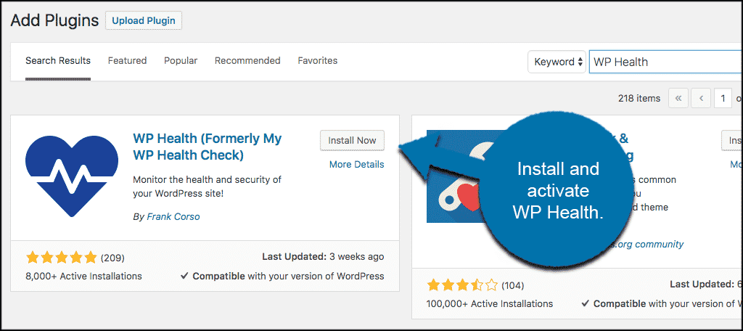
Task: Click the 3.5-star rating with 104 reviews
Action: click(462, 285)
